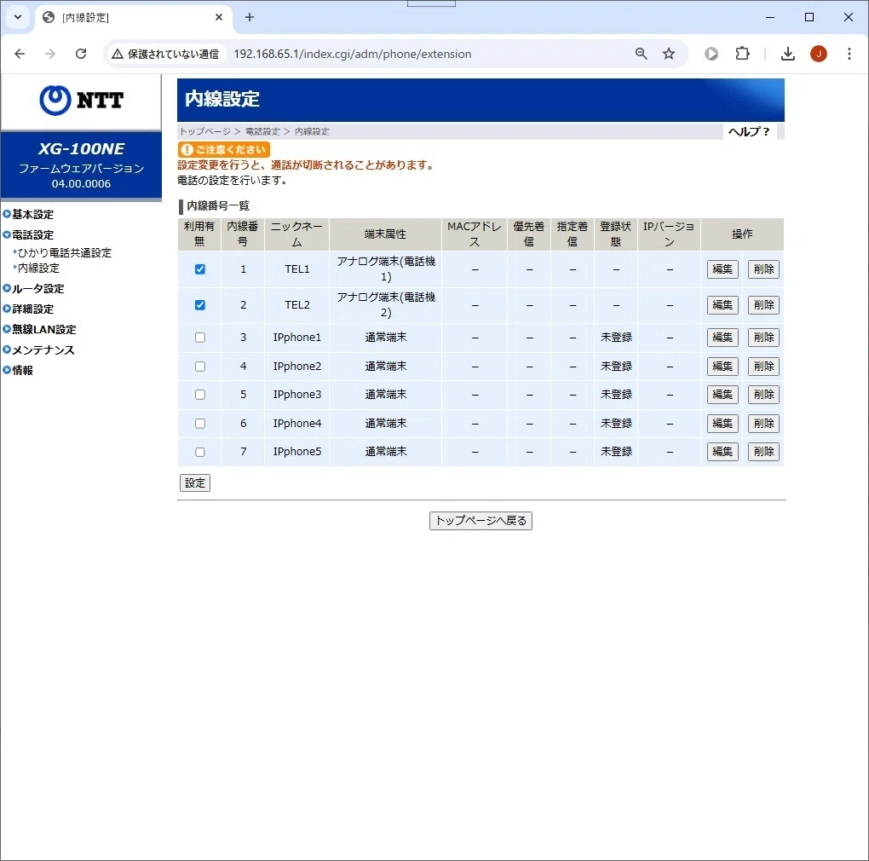Screen dimensions: 869x861
Task: Enable the IPphone1 checkbox
Action: (200, 338)
